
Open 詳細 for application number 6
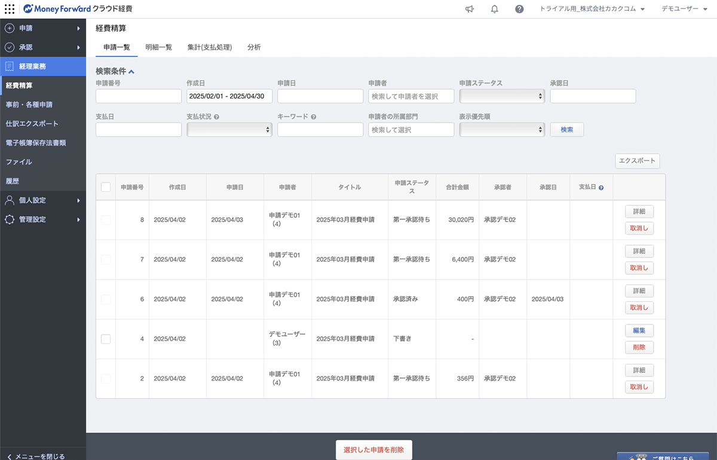639,291
